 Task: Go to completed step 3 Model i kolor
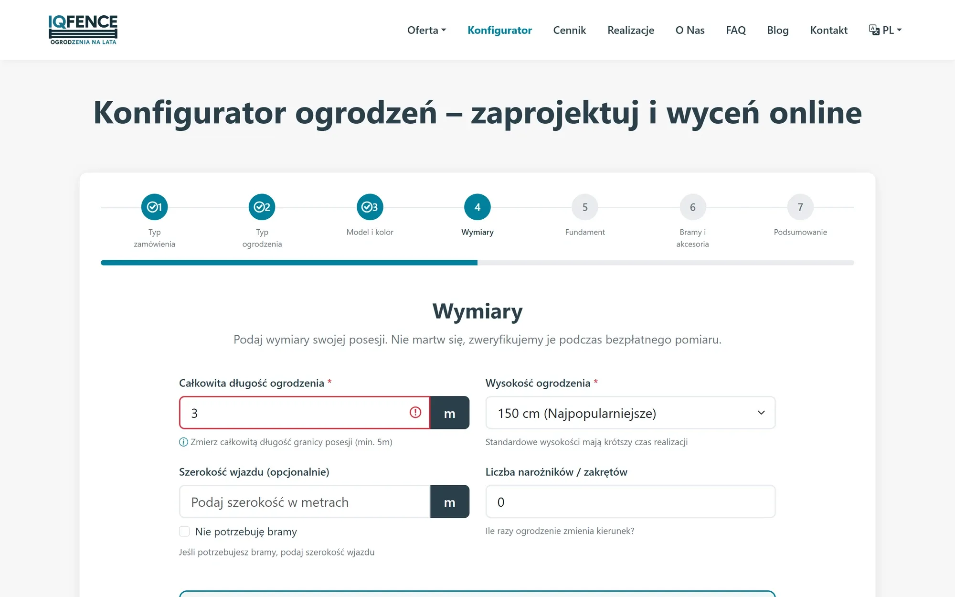tap(370, 207)
